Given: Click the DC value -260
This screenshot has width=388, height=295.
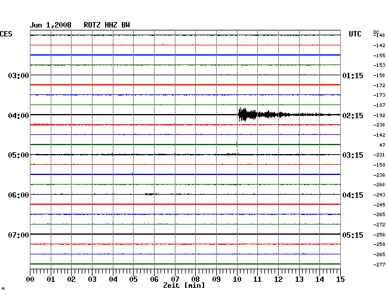Looking at the screenshot, I should pyautogui.click(x=379, y=185).
